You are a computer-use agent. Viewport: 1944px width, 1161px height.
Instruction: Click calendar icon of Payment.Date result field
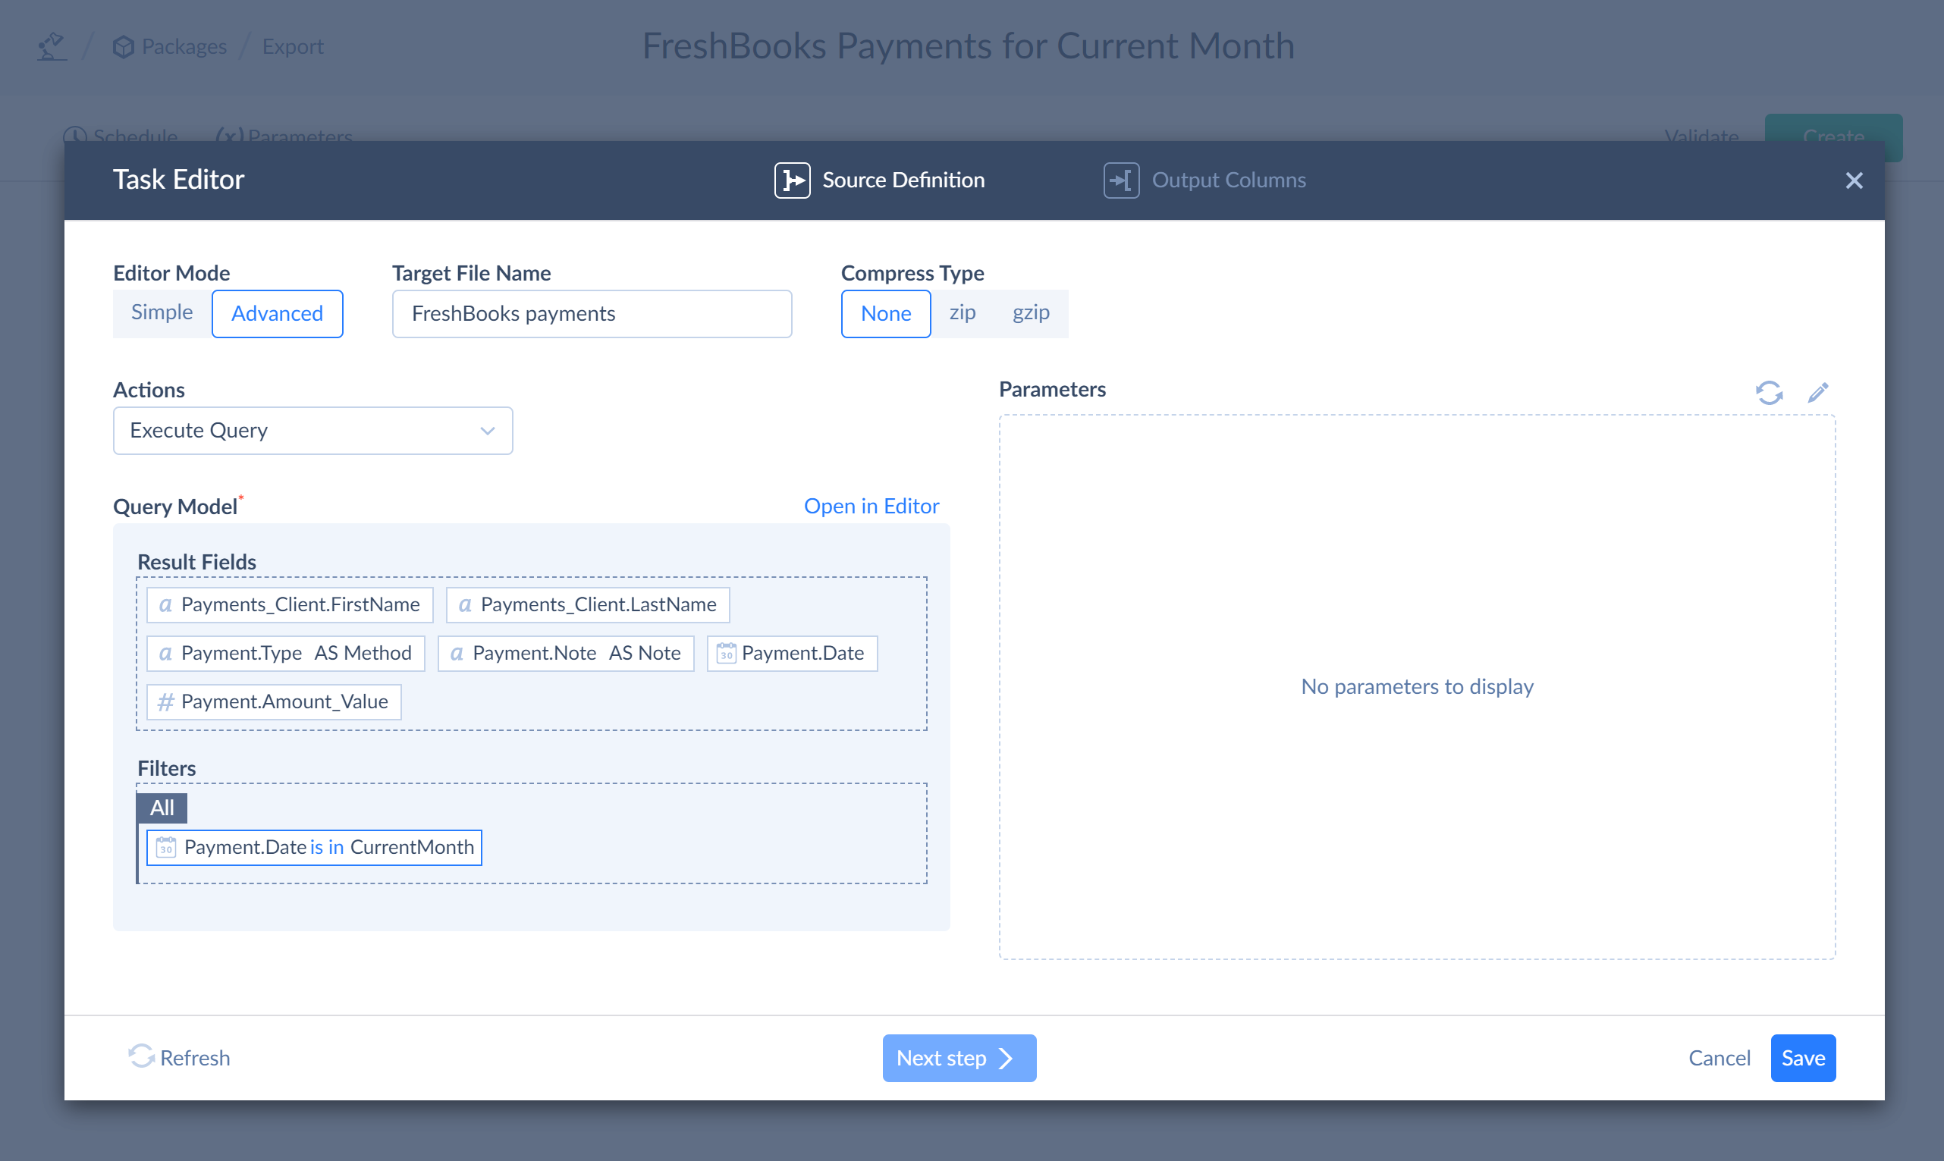pos(726,652)
